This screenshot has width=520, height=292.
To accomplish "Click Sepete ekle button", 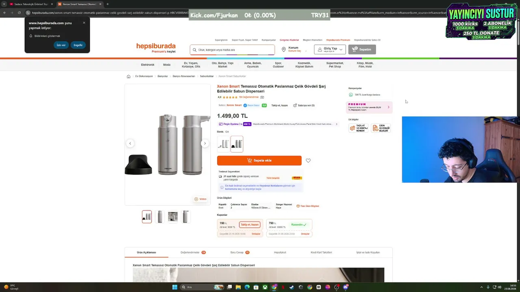I will coord(259,161).
